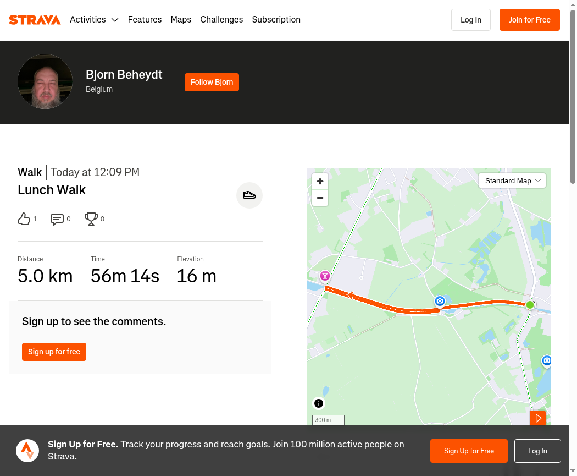Click the pink cocktail map marker
The image size is (577, 476).
point(325,276)
